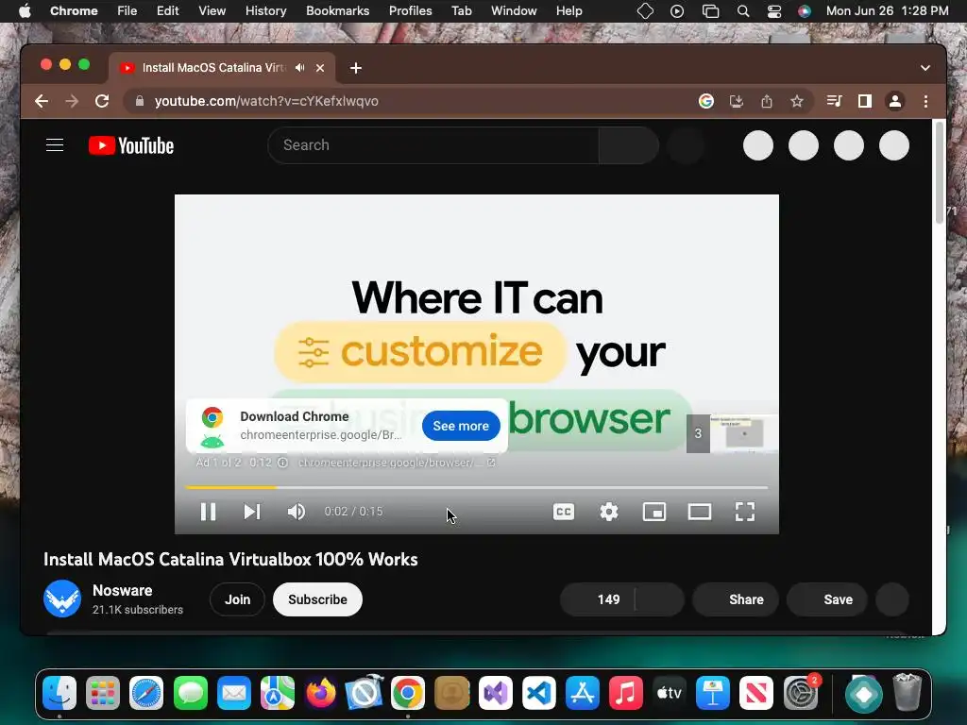Open System Settings from the Dock
The width and height of the screenshot is (967, 725).
click(801, 693)
